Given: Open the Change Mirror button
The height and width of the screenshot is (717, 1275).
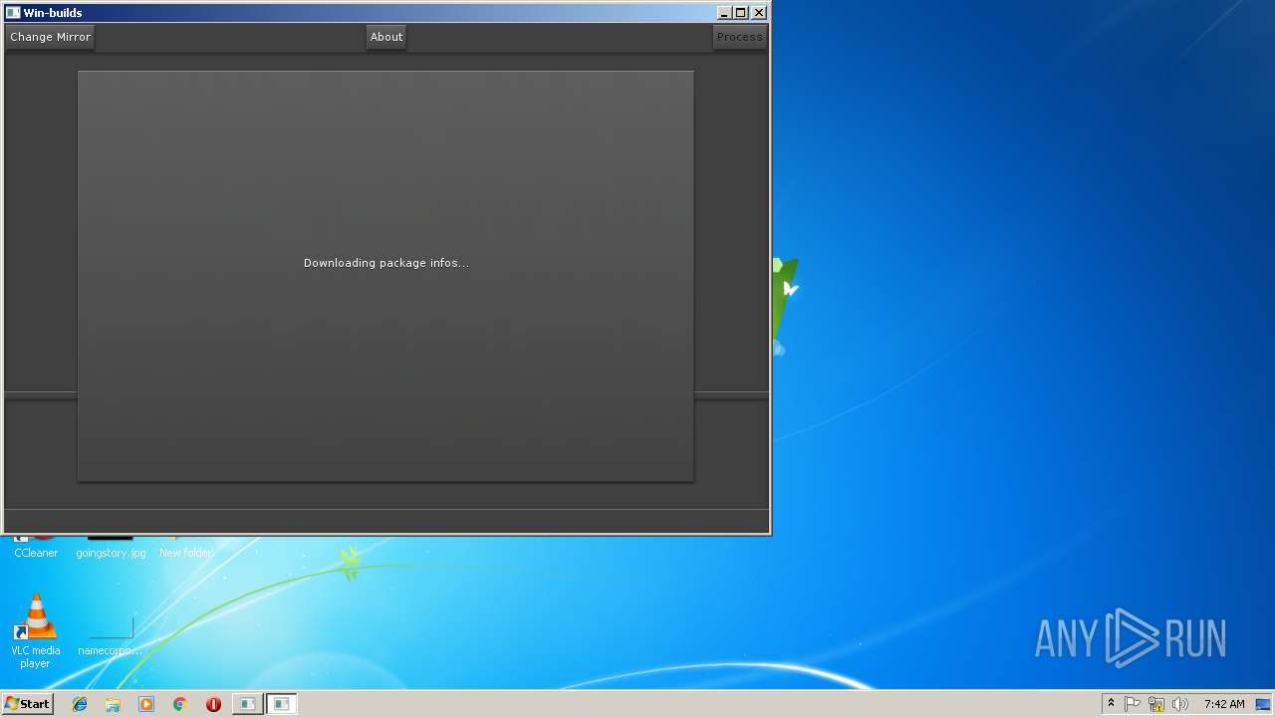Looking at the screenshot, I should pos(50,37).
